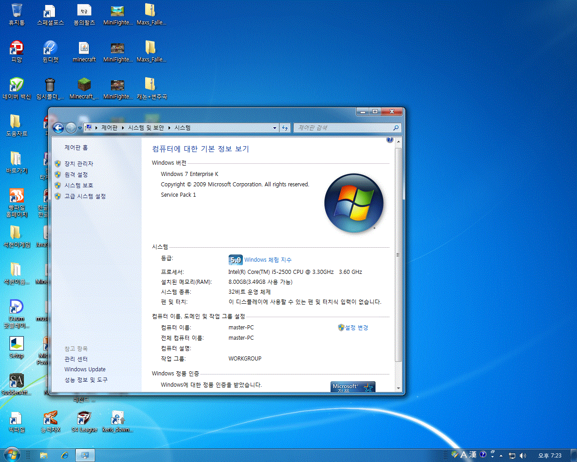This screenshot has width=577, height=462.
Task: Open 장치 관리자 from the left pane
Action: coord(79,164)
